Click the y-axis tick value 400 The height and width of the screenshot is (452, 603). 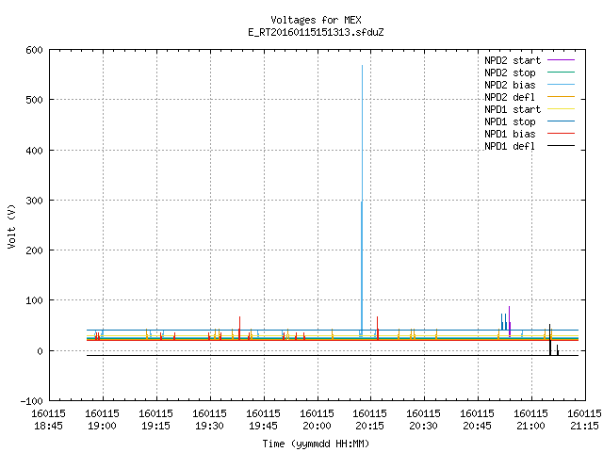click(34, 151)
